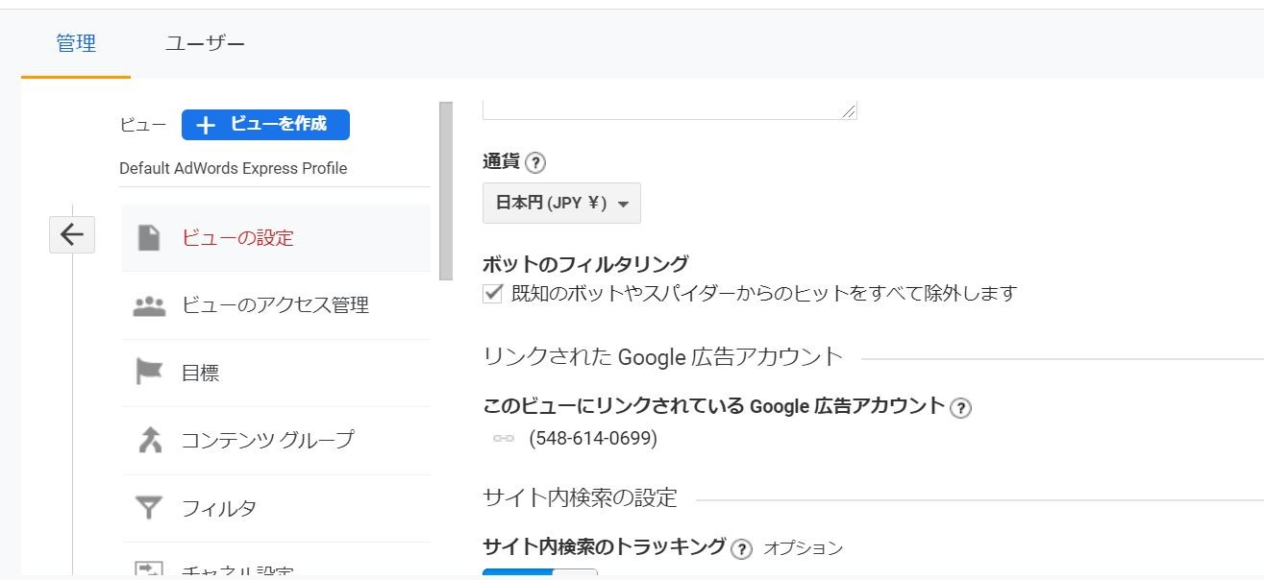Click the ボットのフィルタリング heading text
The height and width of the screenshot is (580, 1264).
(585, 264)
